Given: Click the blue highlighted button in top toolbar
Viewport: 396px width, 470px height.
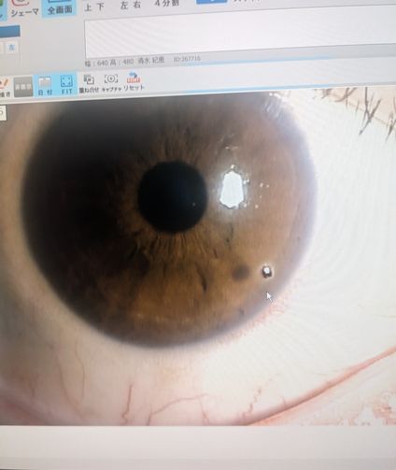Looking at the screenshot, I should [x=211, y=1].
